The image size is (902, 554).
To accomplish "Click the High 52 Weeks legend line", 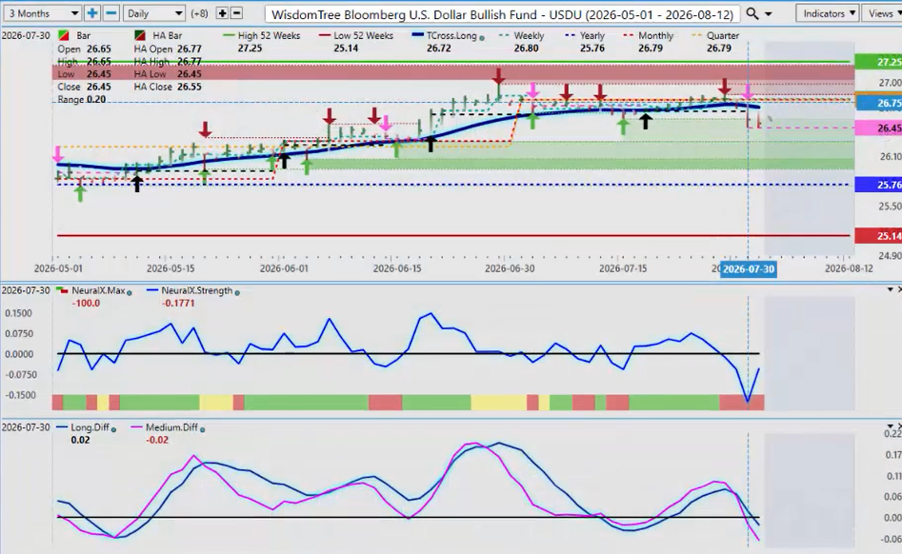I will (229, 35).
